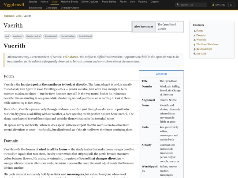Click the Form section heading
This screenshot has width=238, height=178.
(9, 76)
